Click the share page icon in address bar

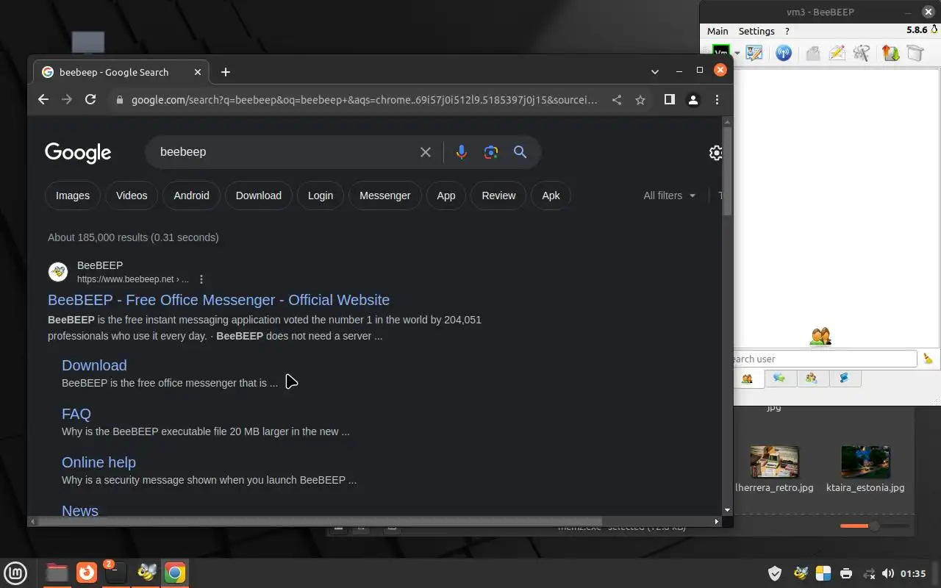tap(617, 100)
